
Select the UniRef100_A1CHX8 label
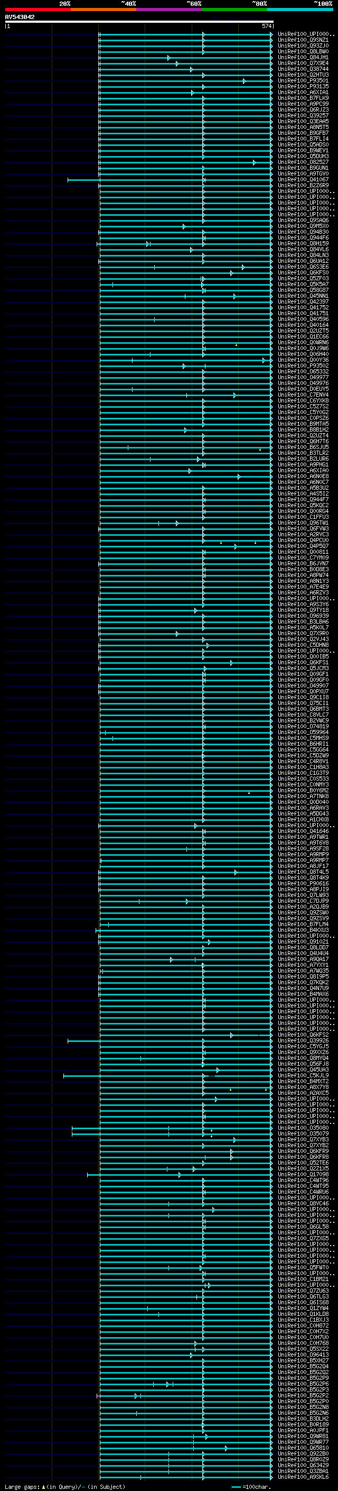pyautogui.click(x=303, y=820)
